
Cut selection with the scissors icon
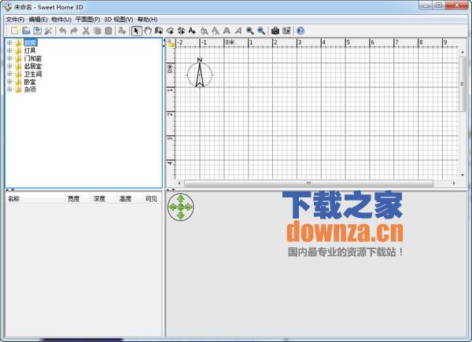(86, 31)
